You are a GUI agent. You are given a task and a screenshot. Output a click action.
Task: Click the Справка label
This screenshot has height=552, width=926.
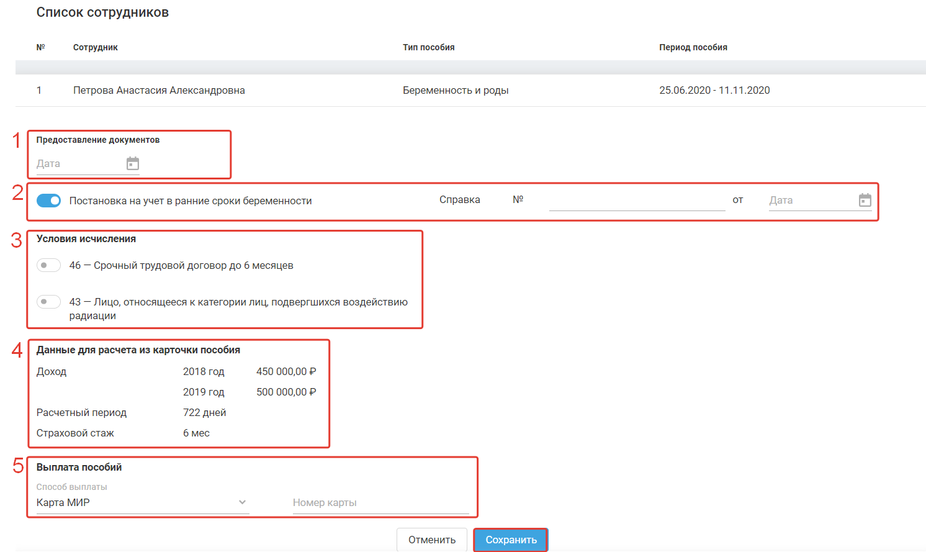(x=460, y=200)
